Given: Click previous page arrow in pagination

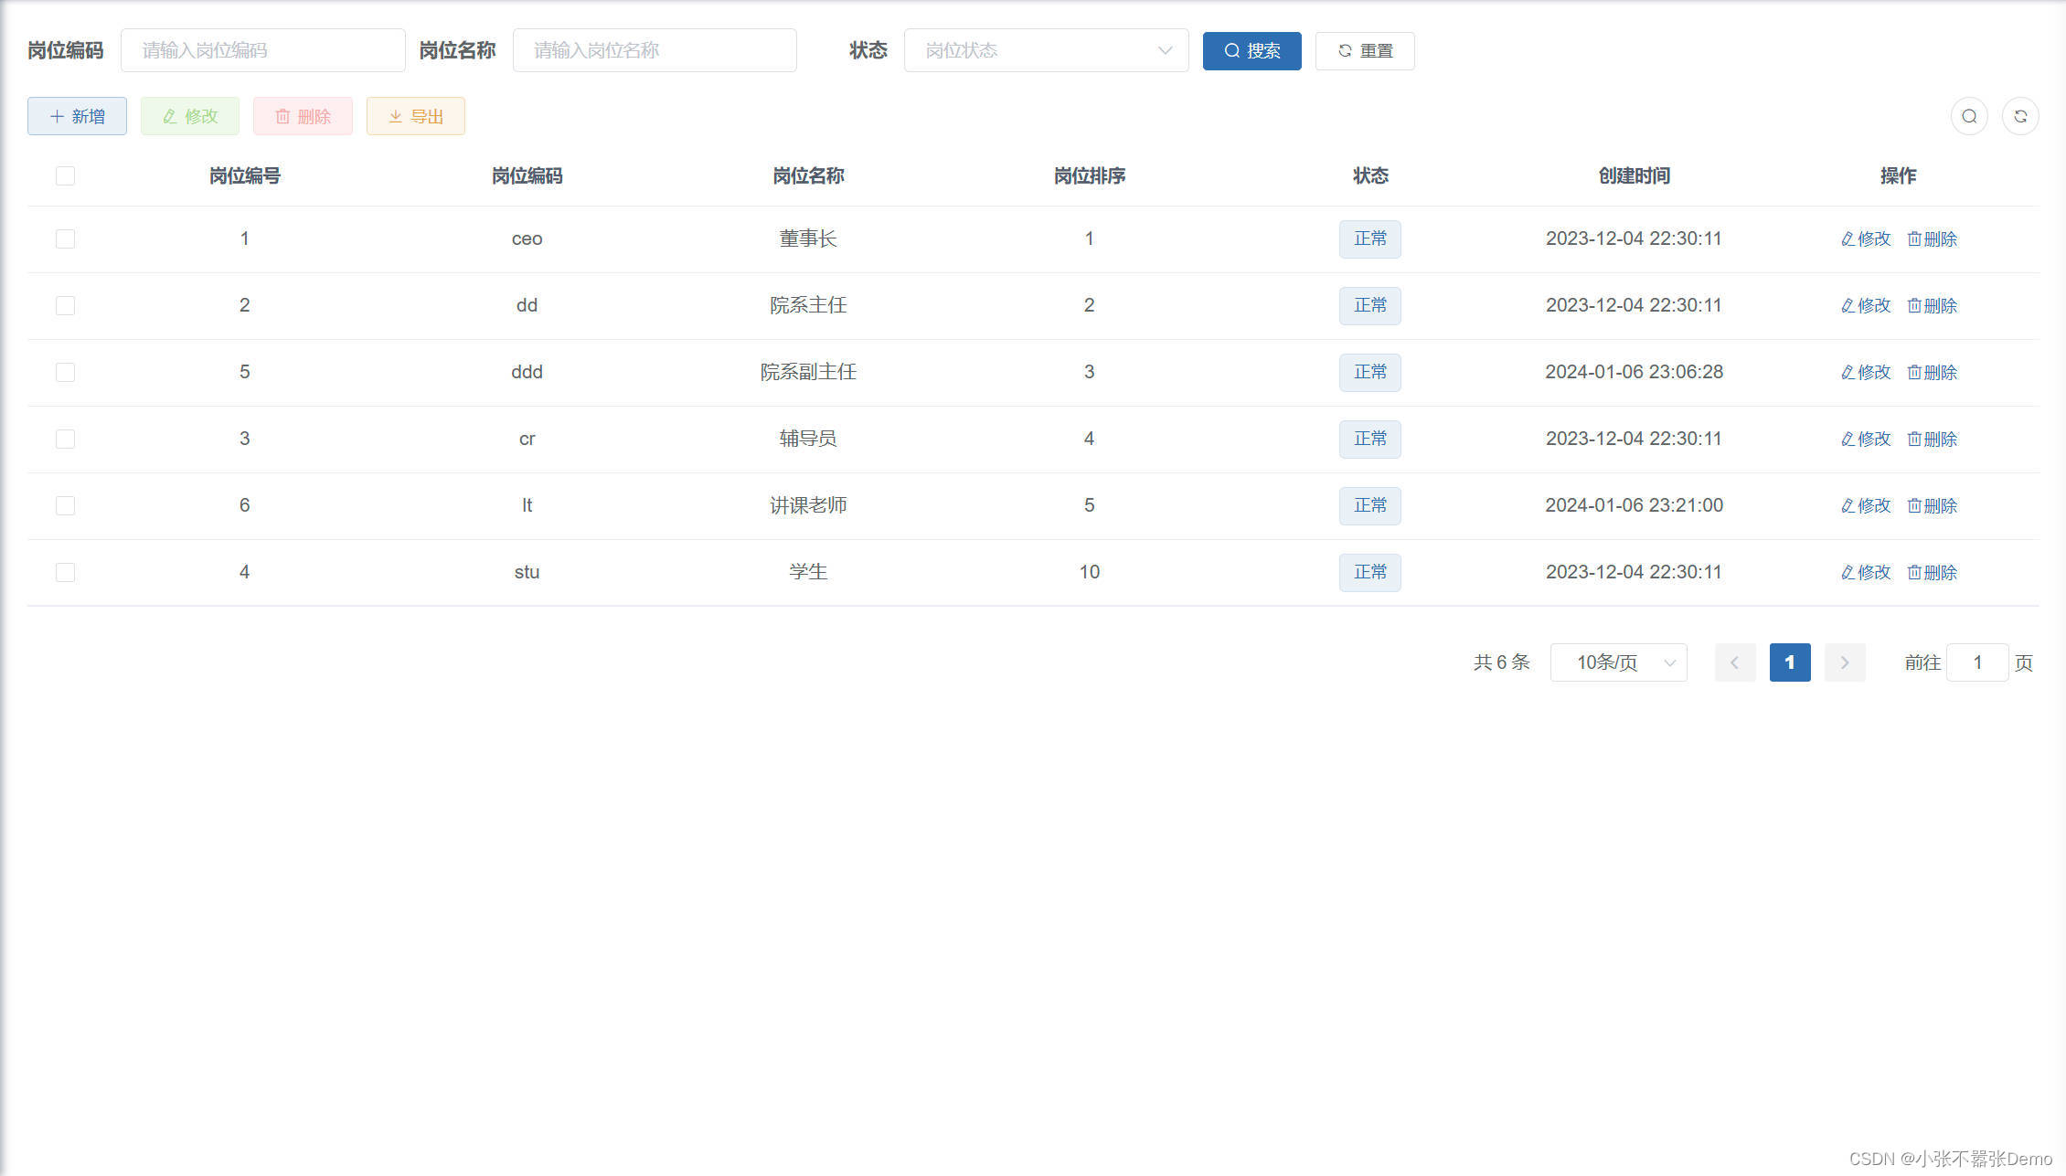Looking at the screenshot, I should pyautogui.click(x=1734, y=662).
